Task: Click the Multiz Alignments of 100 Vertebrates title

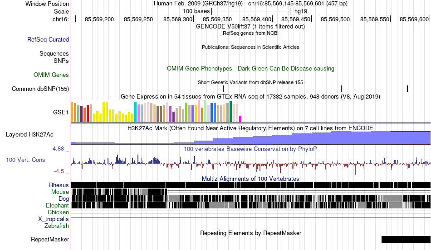Action: (x=250, y=179)
